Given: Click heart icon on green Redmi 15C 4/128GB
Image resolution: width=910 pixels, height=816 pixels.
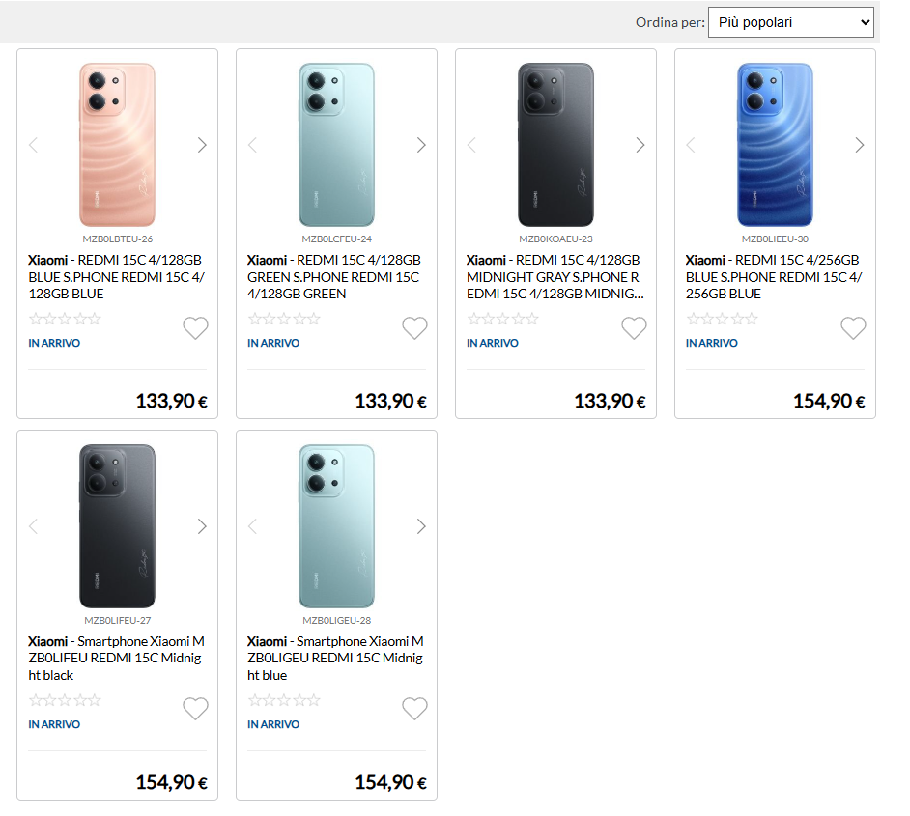Looking at the screenshot, I should (414, 328).
